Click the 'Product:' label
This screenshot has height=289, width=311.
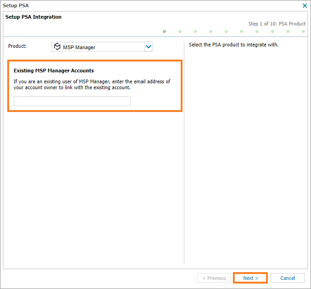tap(17, 46)
